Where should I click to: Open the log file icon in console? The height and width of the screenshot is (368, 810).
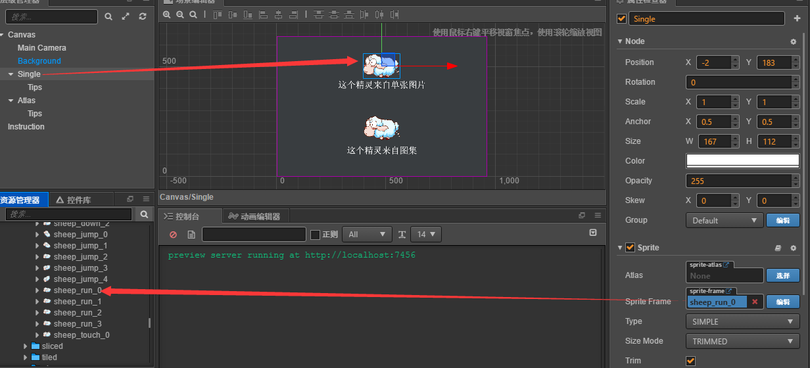pos(191,235)
